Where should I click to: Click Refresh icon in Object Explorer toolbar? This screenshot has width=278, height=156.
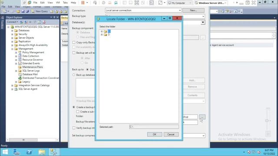tap(39, 22)
